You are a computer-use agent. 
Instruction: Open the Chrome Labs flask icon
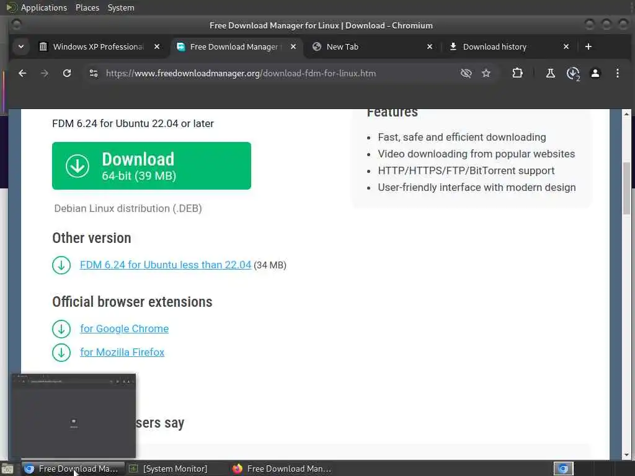551,73
